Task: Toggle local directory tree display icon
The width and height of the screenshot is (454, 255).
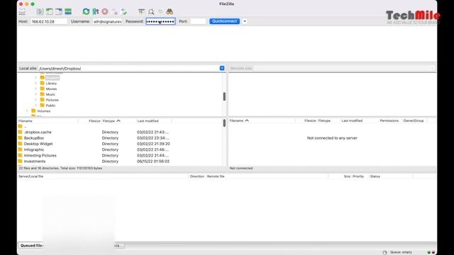Action: (50, 11)
